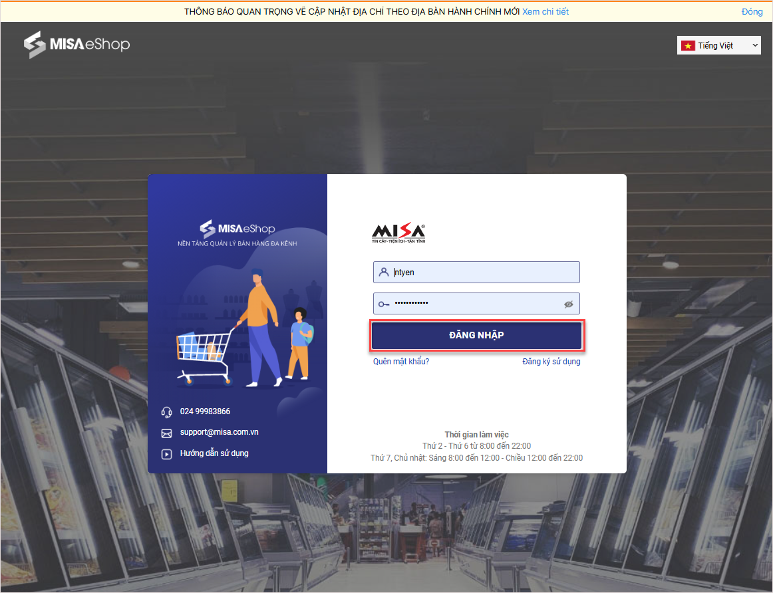Open the Quên mật khẩu? link
Image resolution: width=773 pixels, height=593 pixels.
click(400, 362)
